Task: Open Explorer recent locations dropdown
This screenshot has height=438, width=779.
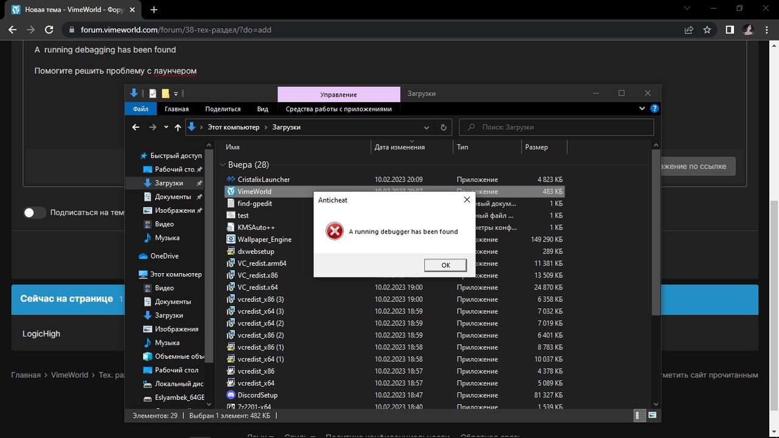Action: pyautogui.click(x=166, y=127)
